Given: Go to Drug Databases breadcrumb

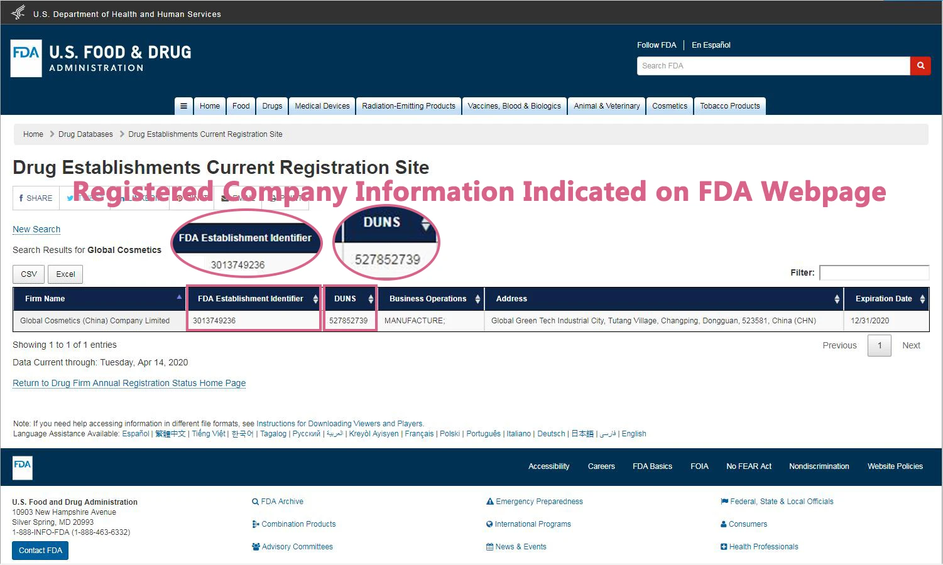Looking at the screenshot, I should (85, 134).
